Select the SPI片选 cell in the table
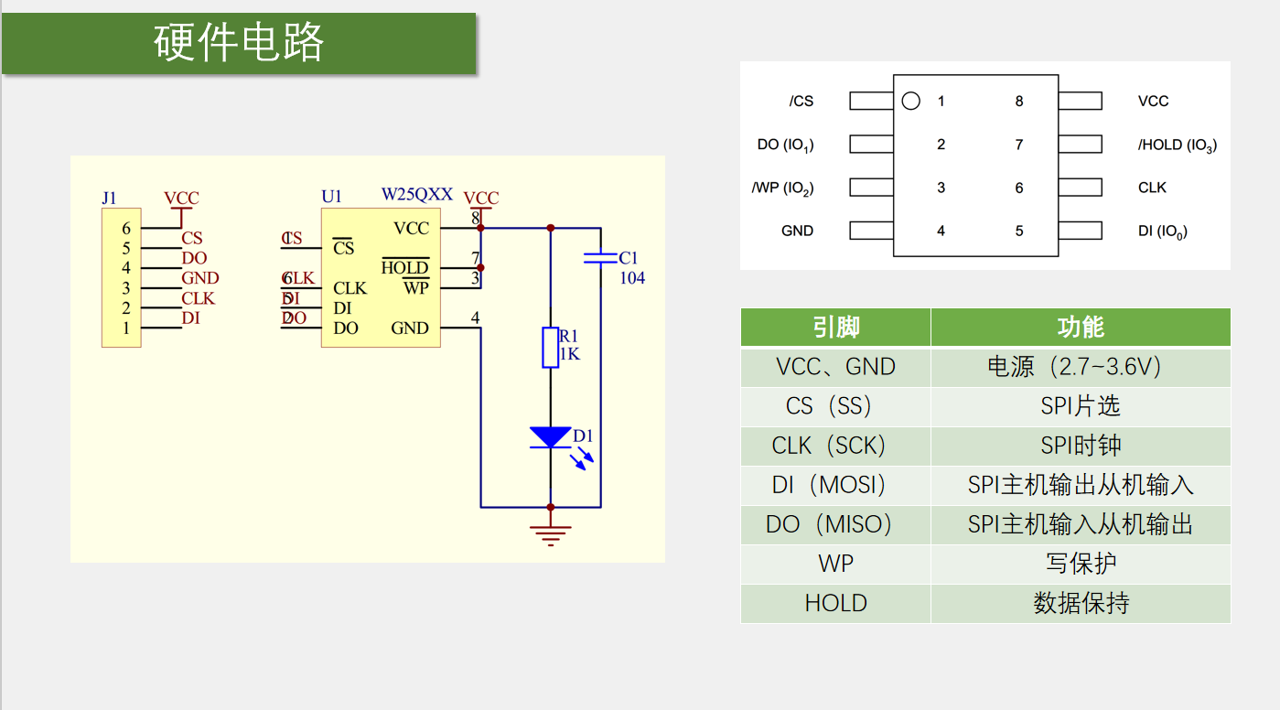This screenshot has width=1280, height=710. (1081, 406)
